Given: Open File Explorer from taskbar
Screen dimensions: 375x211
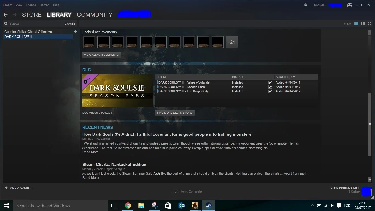Looking at the screenshot, I should point(141,206).
